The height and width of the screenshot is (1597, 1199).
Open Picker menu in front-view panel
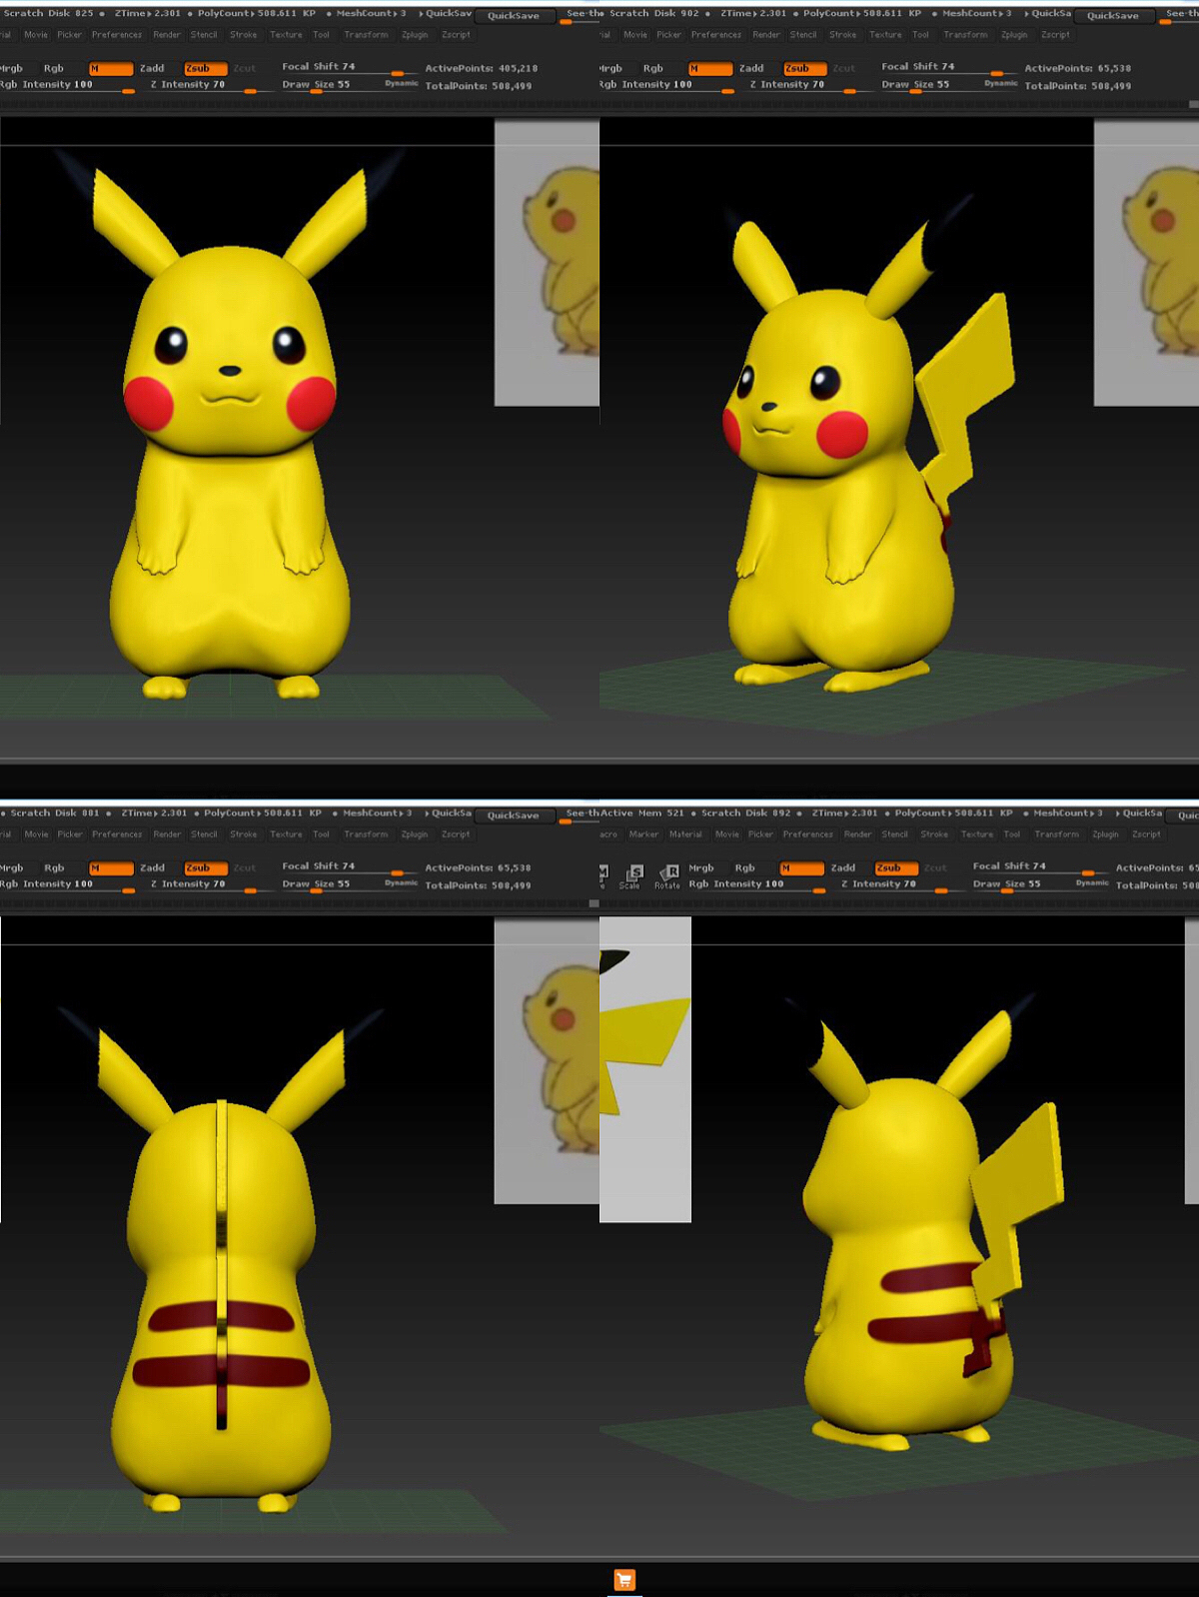coord(69,34)
